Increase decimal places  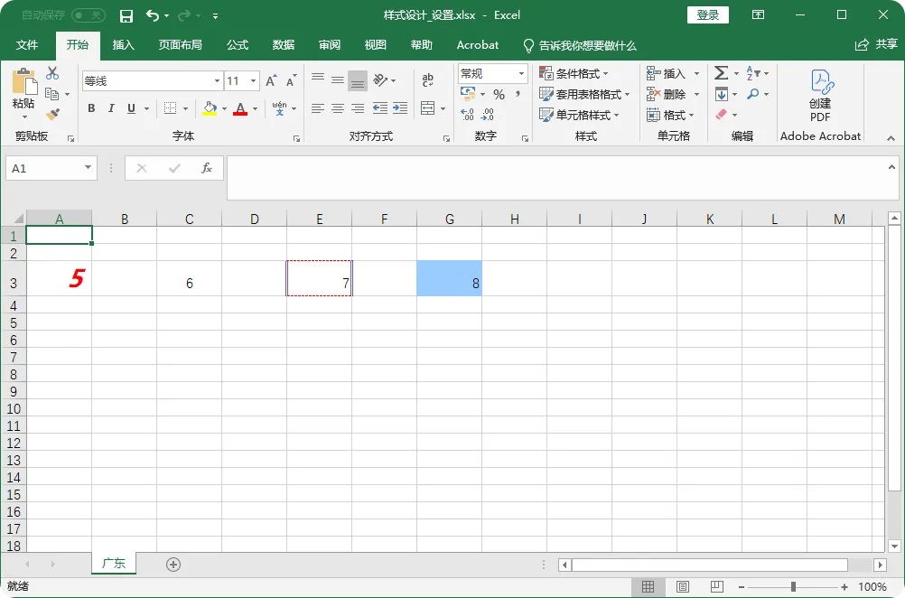pyautogui.click(x=468, y=115)
